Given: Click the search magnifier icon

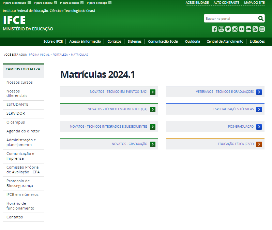Looking at the screenshot, I should point(261,18).
